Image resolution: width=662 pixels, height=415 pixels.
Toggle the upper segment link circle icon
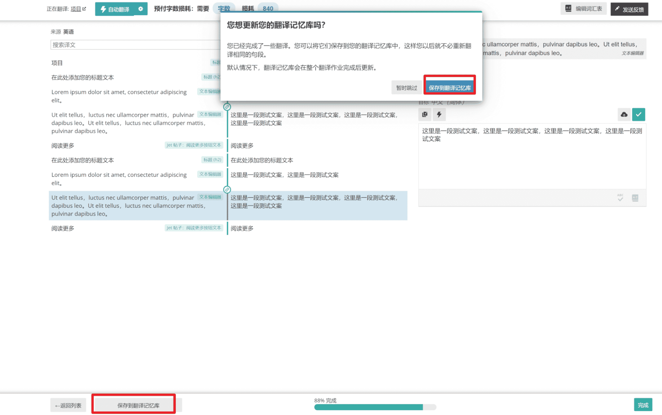227,107
